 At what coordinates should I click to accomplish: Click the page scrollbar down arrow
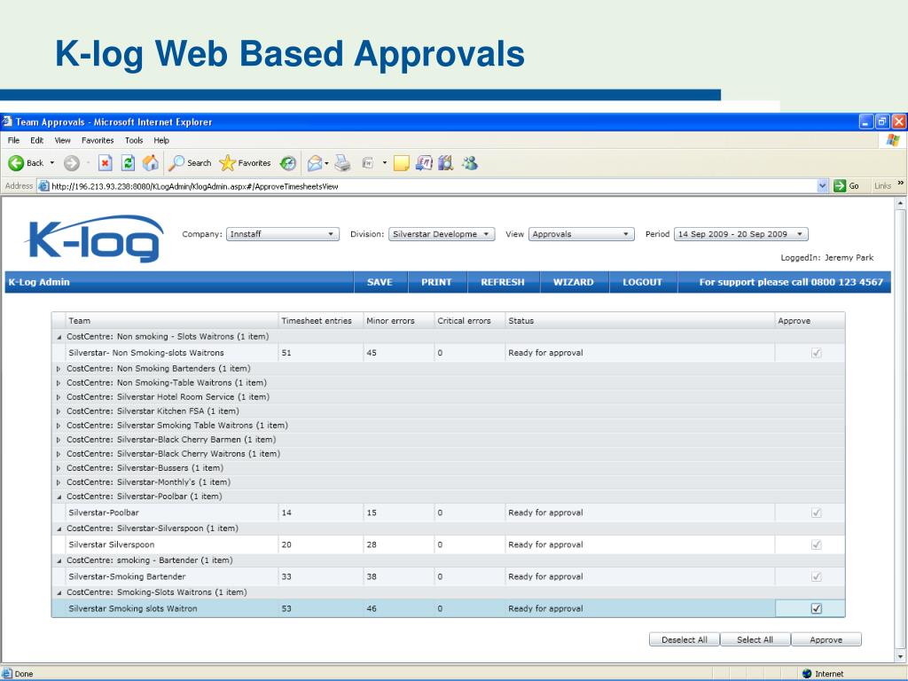900,657
